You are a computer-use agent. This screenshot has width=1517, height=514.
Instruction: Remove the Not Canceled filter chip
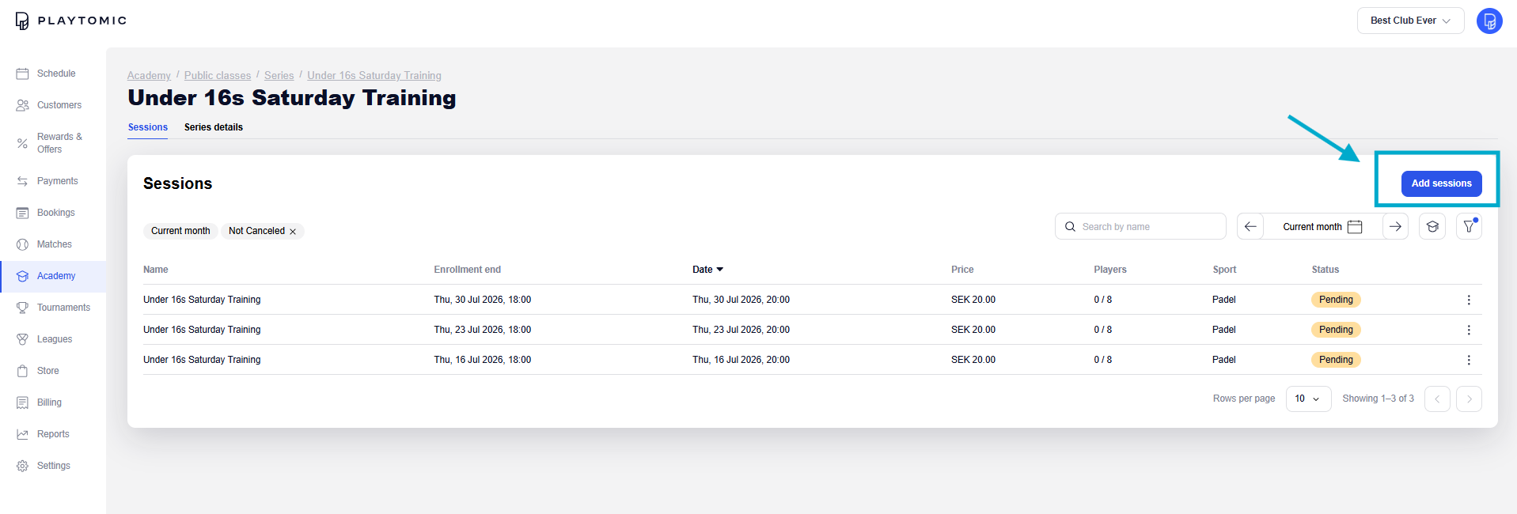[293, 232]
